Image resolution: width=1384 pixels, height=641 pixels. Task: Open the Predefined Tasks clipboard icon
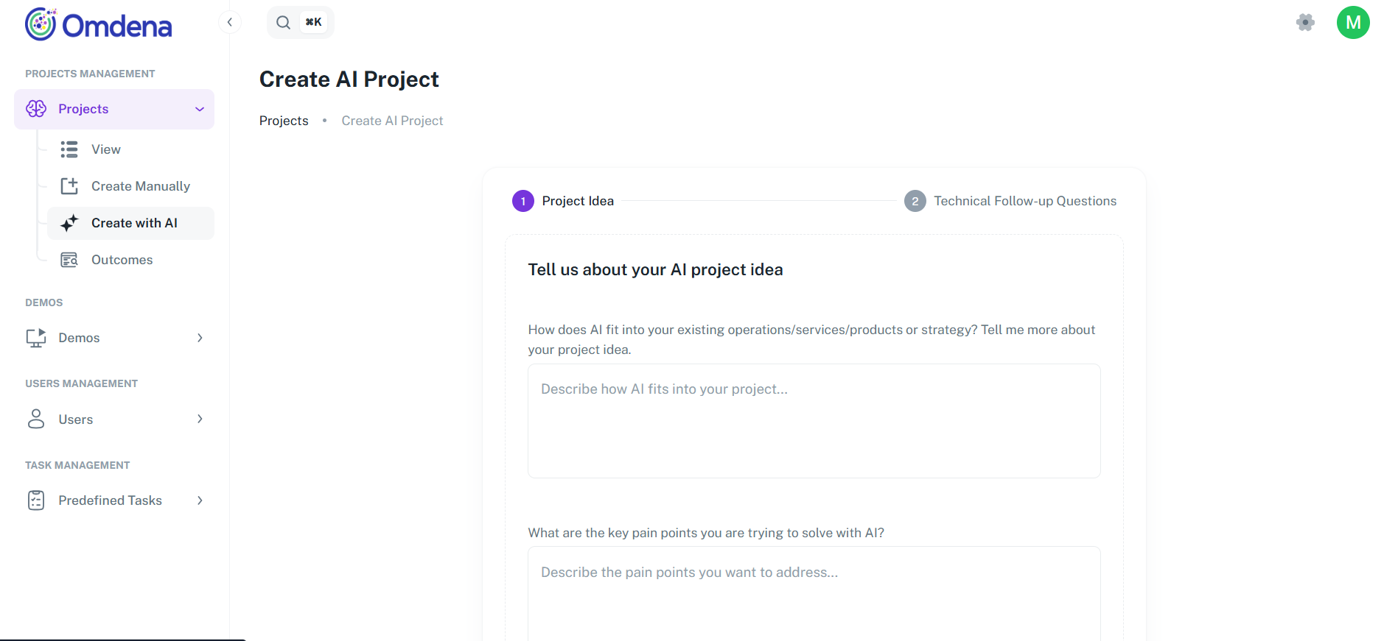pos(35,500)
